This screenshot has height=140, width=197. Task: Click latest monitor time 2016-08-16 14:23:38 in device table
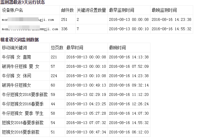click(x=171, y=19)
